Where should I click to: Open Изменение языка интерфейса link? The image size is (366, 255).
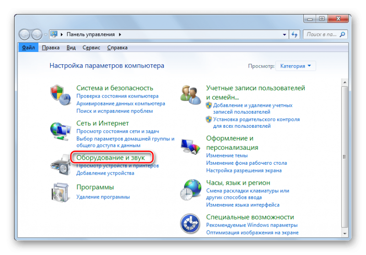[x=243, y=205]
